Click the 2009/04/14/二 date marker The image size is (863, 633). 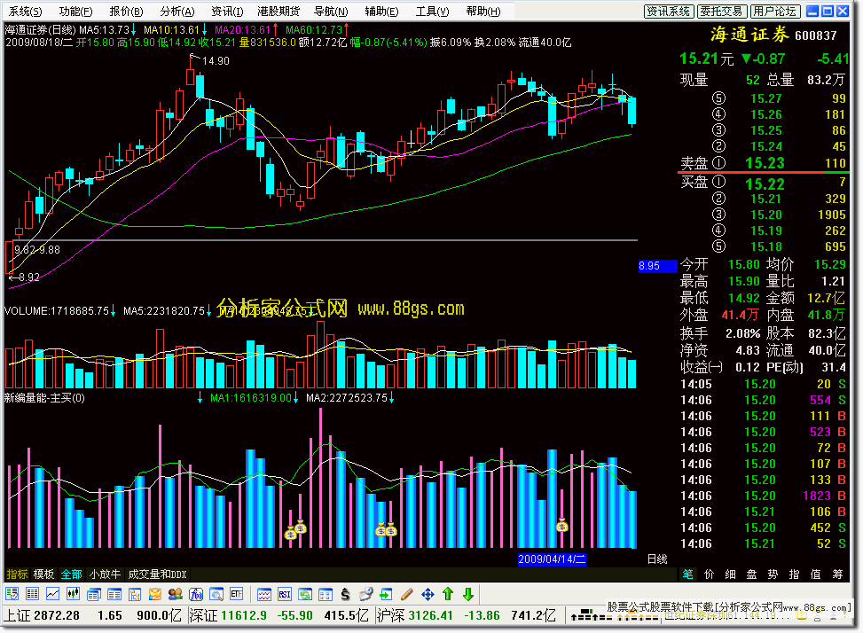point(552,559)
